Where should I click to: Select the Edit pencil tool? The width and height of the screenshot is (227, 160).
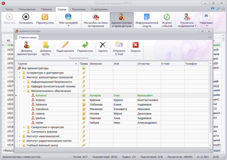point(65,45)
